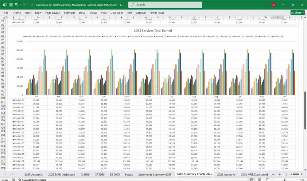Open the Undo history dropdown arrow
The height and width of the screenshot is (181, 307).
[20, 5]
